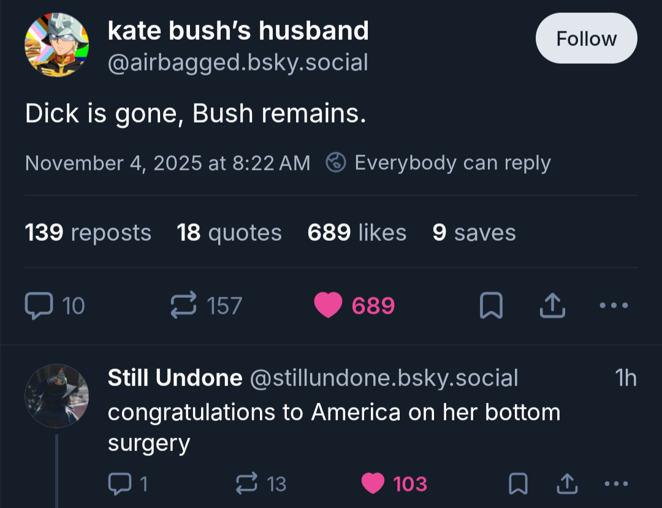See who liked via 689 likes
This screenshot has width=662, height=508.
357,233
